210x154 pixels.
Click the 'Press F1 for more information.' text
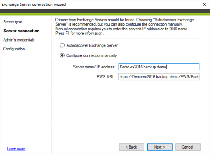79,34
